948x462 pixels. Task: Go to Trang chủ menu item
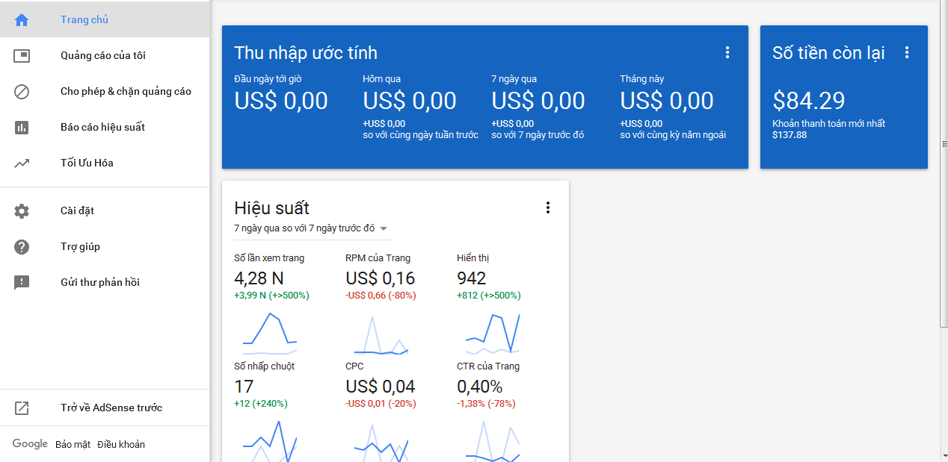[x=84, y=20]
